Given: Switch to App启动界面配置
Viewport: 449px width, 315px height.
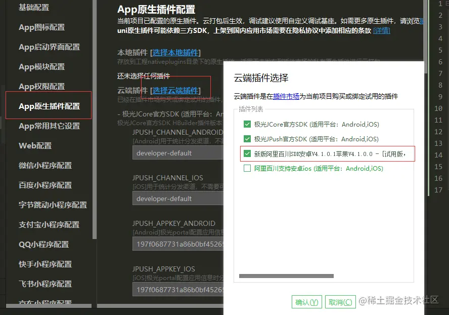Looking at the screenshot, I should pos(49,47).
